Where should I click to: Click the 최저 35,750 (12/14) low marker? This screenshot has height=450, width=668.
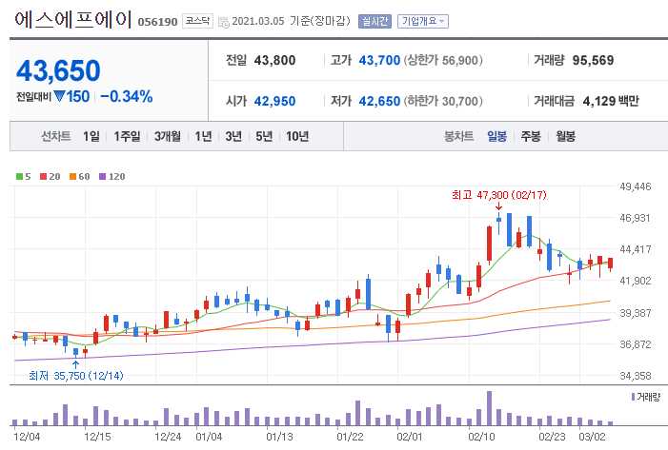76,376
